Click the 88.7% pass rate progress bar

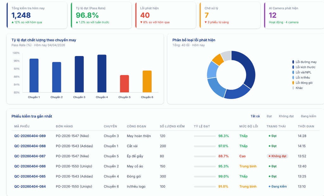205,156
